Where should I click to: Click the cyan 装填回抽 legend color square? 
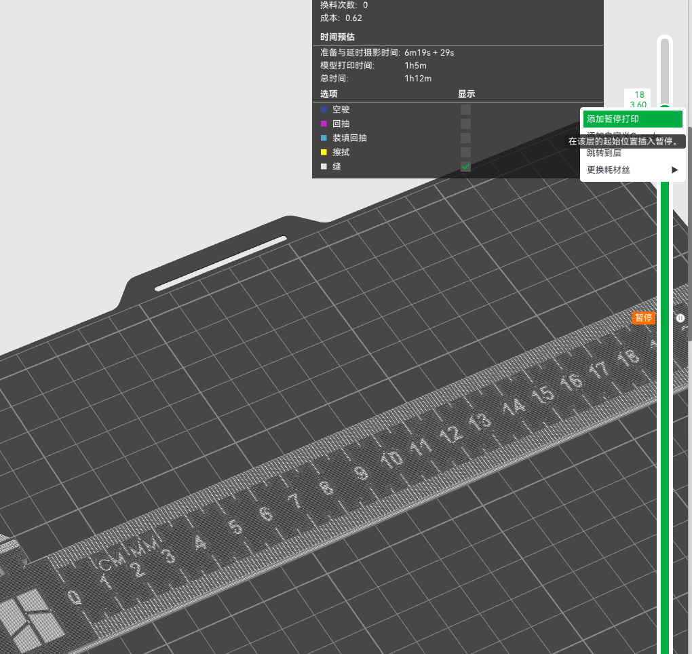[324, 138]
